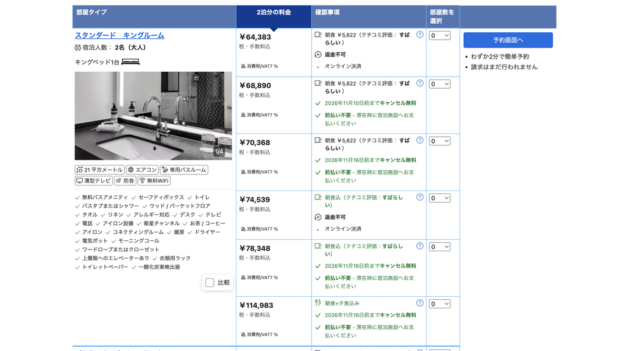624x351 pixels.
Task: Click the king bed icon
Action: pos(130,62)
